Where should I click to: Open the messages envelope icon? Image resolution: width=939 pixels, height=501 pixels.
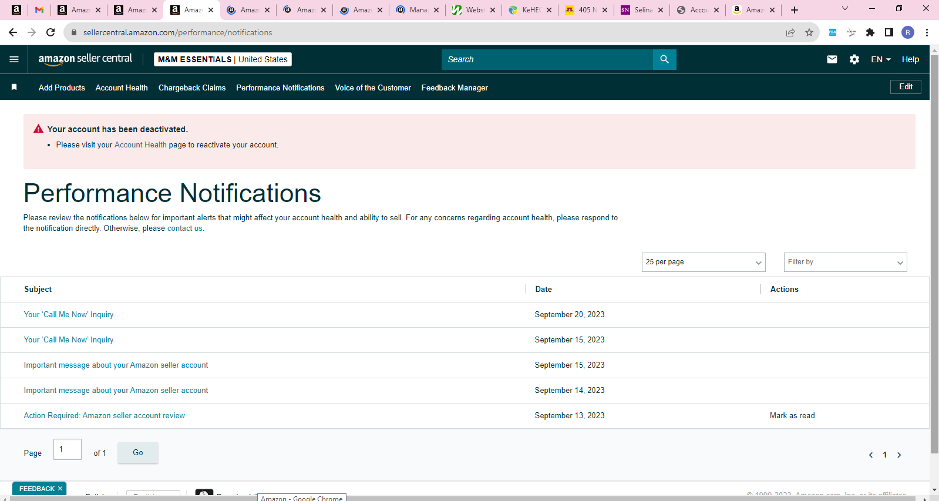click(x=832, y=59)
